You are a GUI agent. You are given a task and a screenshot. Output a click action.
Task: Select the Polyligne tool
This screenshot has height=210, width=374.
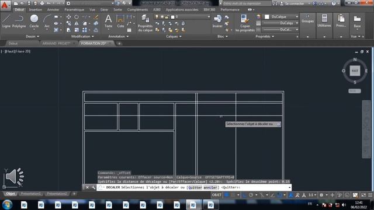(x=19, y=21)
